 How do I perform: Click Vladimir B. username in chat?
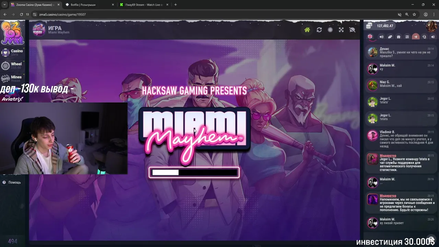point(387,132)
